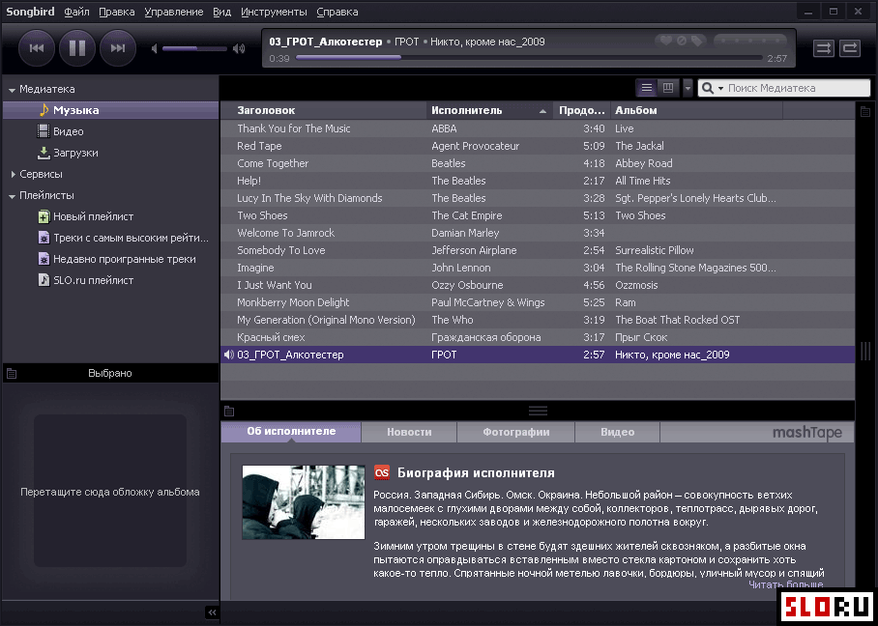Collapse the left sidebar with double-arrow button
This screenshot has height=626, width=878.
(212, 612)
